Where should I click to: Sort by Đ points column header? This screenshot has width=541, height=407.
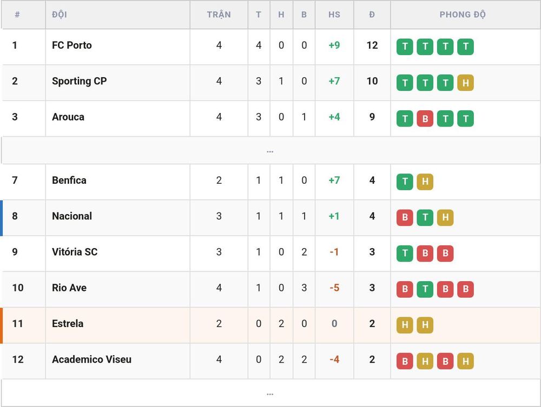pos(372,15)
